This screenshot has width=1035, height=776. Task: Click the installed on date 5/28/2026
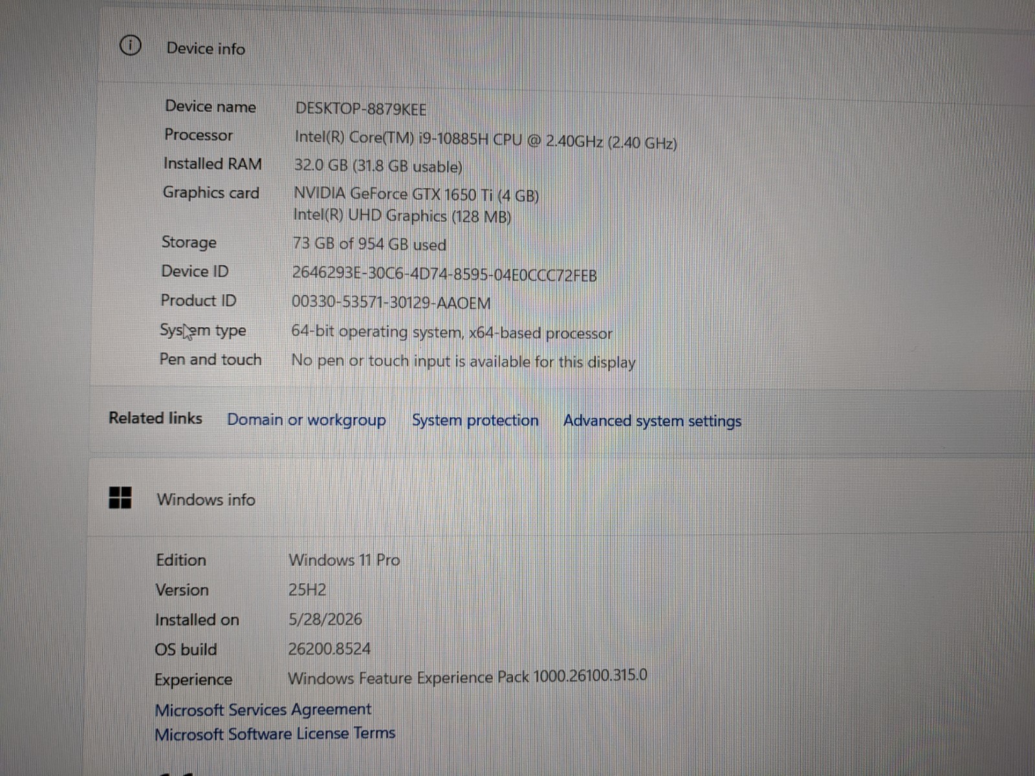pyautogui.click(x=325, y=619)
